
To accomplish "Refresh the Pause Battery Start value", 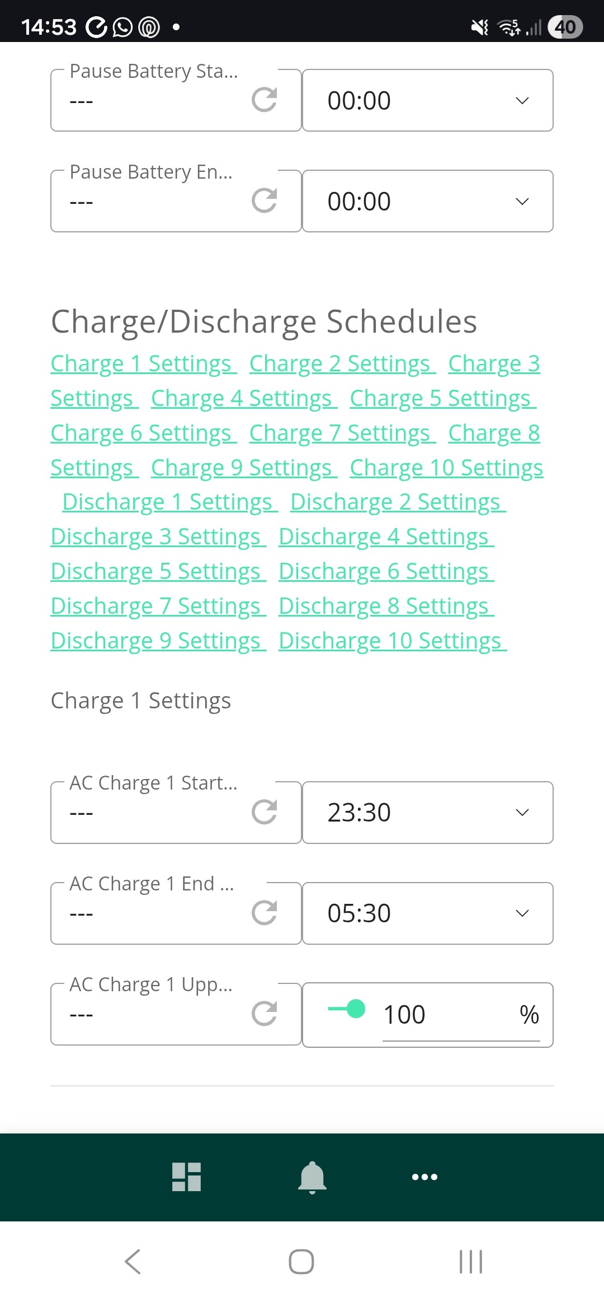I will coord(265,100).
